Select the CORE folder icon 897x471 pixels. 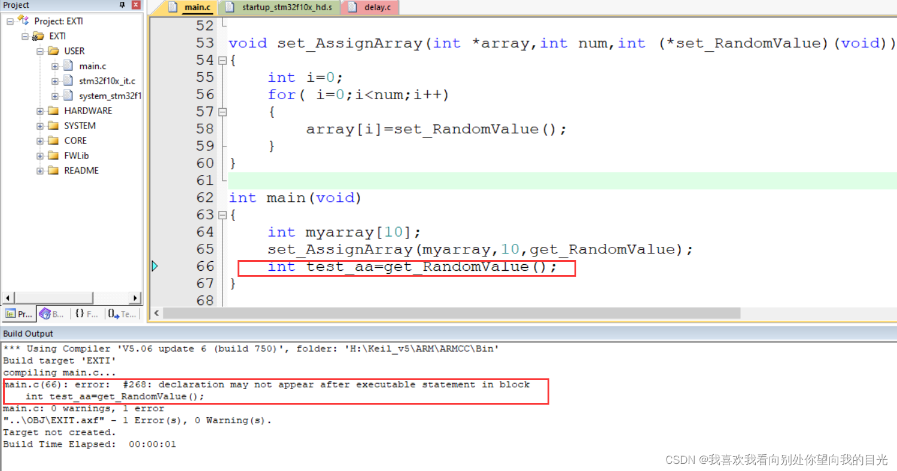coord(53,140)
